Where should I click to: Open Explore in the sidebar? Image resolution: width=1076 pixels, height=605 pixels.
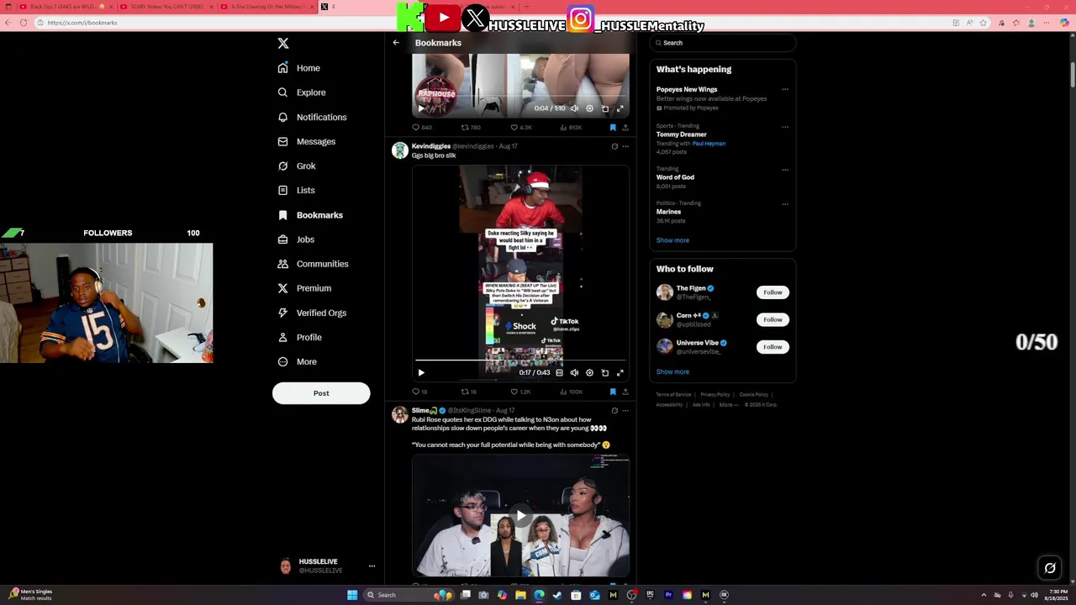[302, 92]
